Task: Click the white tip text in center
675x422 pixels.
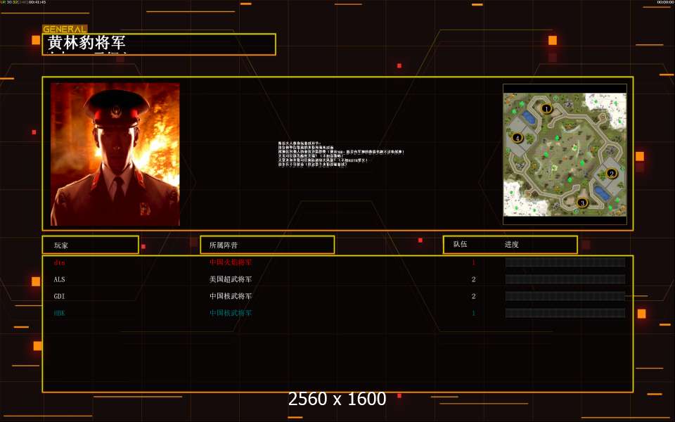Action: coord(341,154)
